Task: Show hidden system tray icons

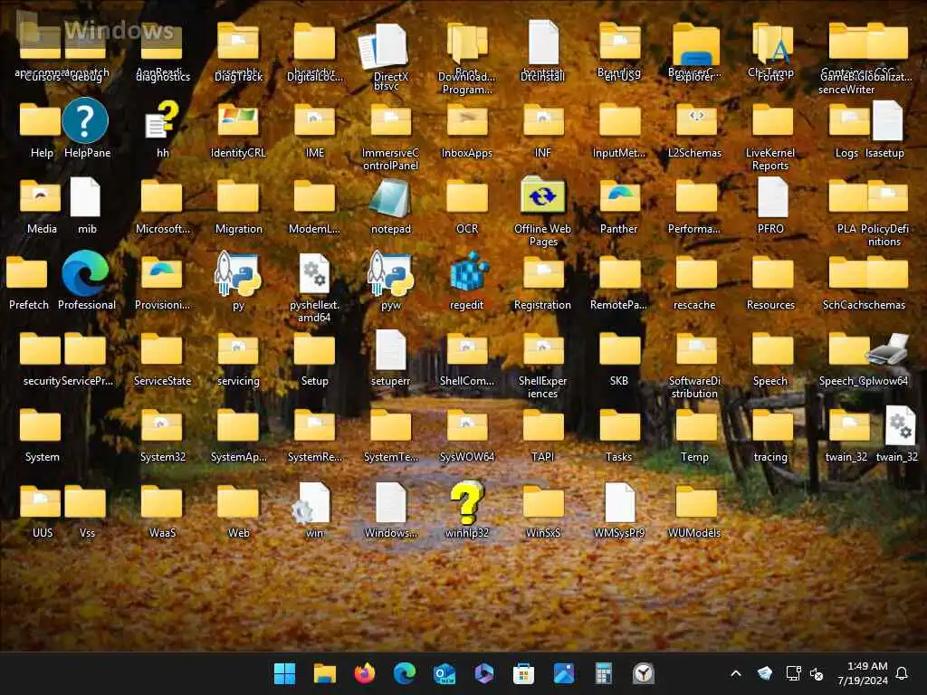Action: point(736,673)
